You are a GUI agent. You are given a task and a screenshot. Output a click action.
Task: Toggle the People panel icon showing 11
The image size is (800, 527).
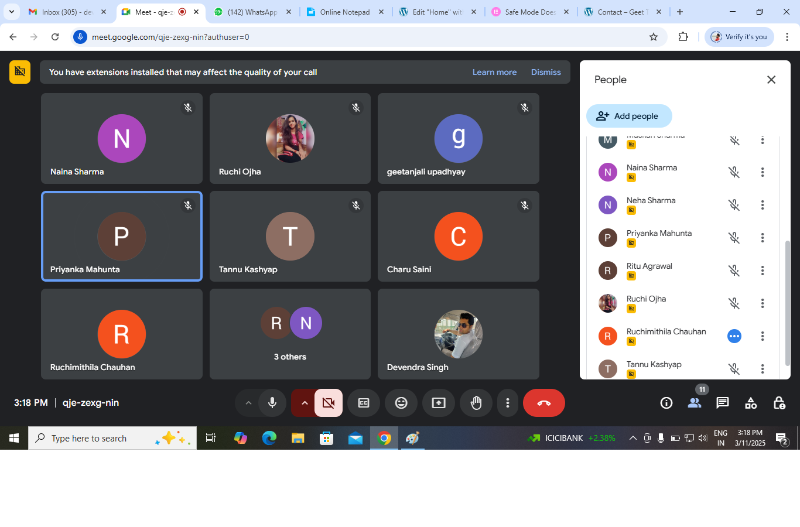695,403
